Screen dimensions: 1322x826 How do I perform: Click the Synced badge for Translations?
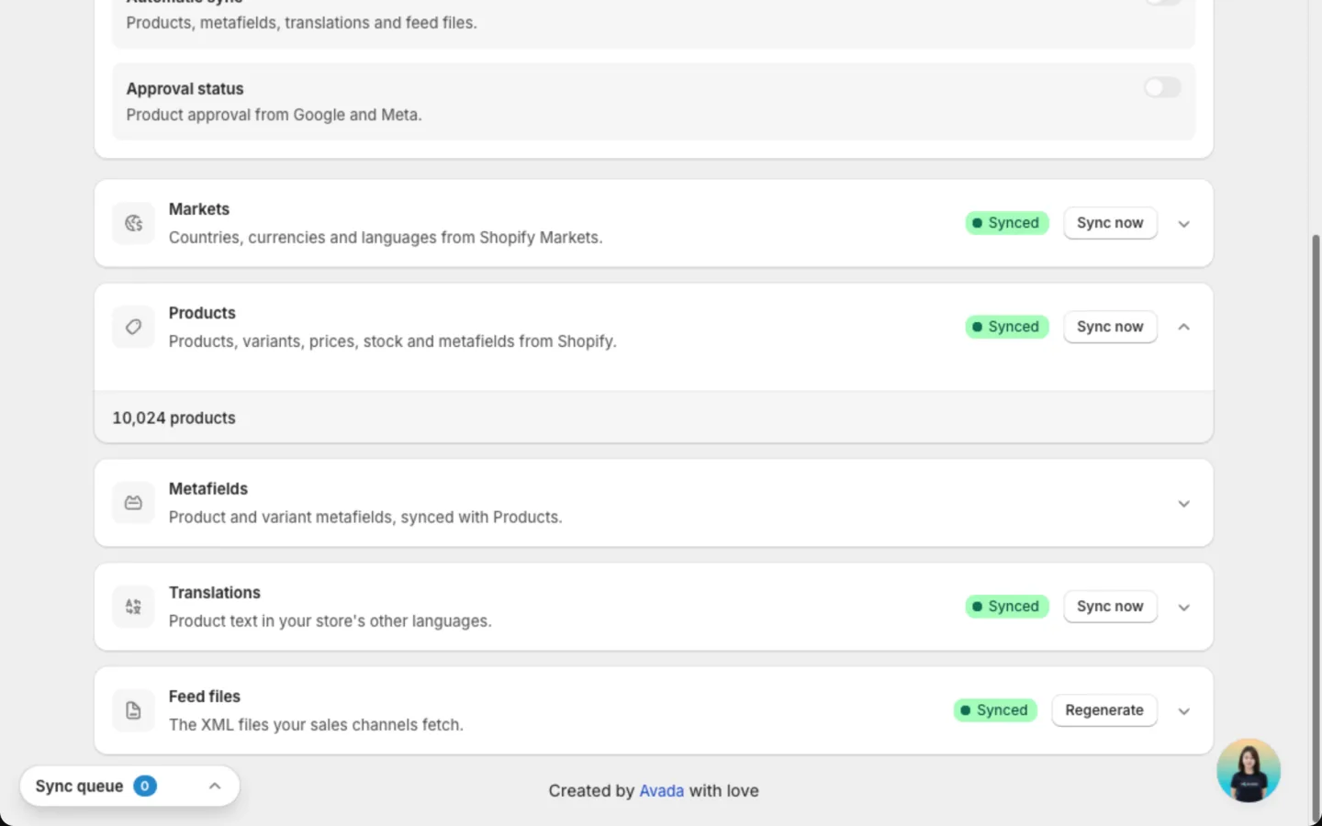(x=1007, y=607)
